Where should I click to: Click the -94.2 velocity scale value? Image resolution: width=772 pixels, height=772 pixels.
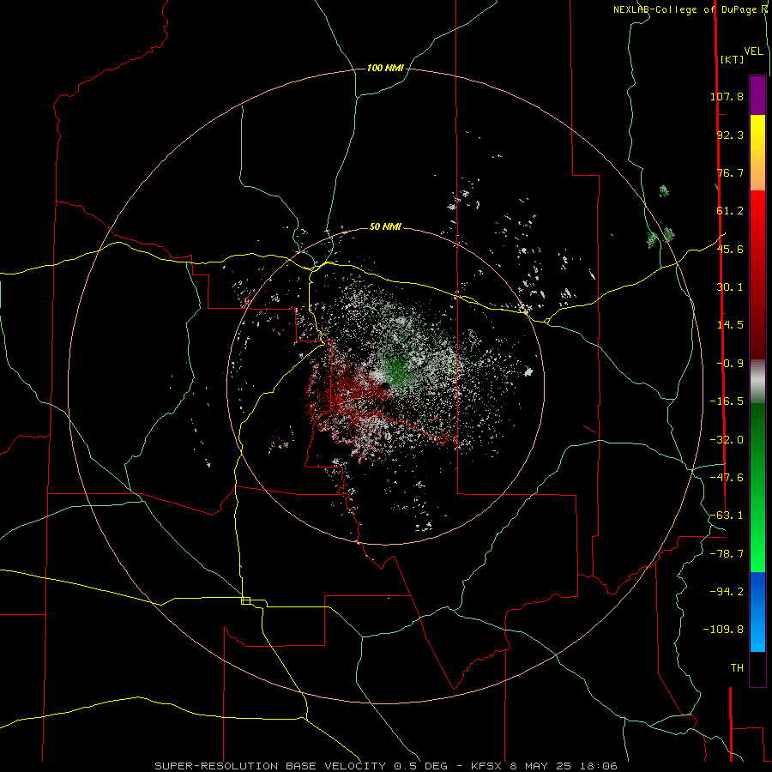(x=727, y=591)
